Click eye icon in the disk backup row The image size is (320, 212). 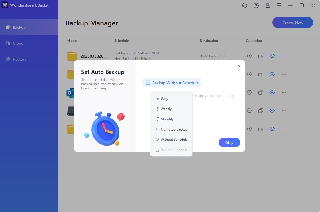pyautogui.click(x=272, y=111)
